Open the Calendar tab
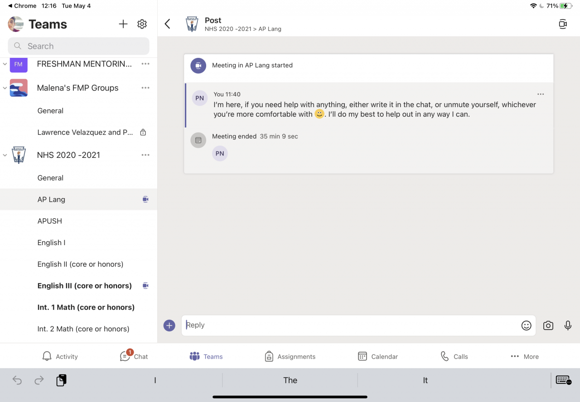This screenshot has height=402, width=580. [x=378, y=356]
